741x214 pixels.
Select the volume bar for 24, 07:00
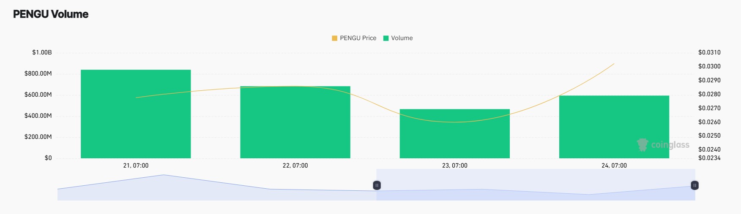coord(614,127)
